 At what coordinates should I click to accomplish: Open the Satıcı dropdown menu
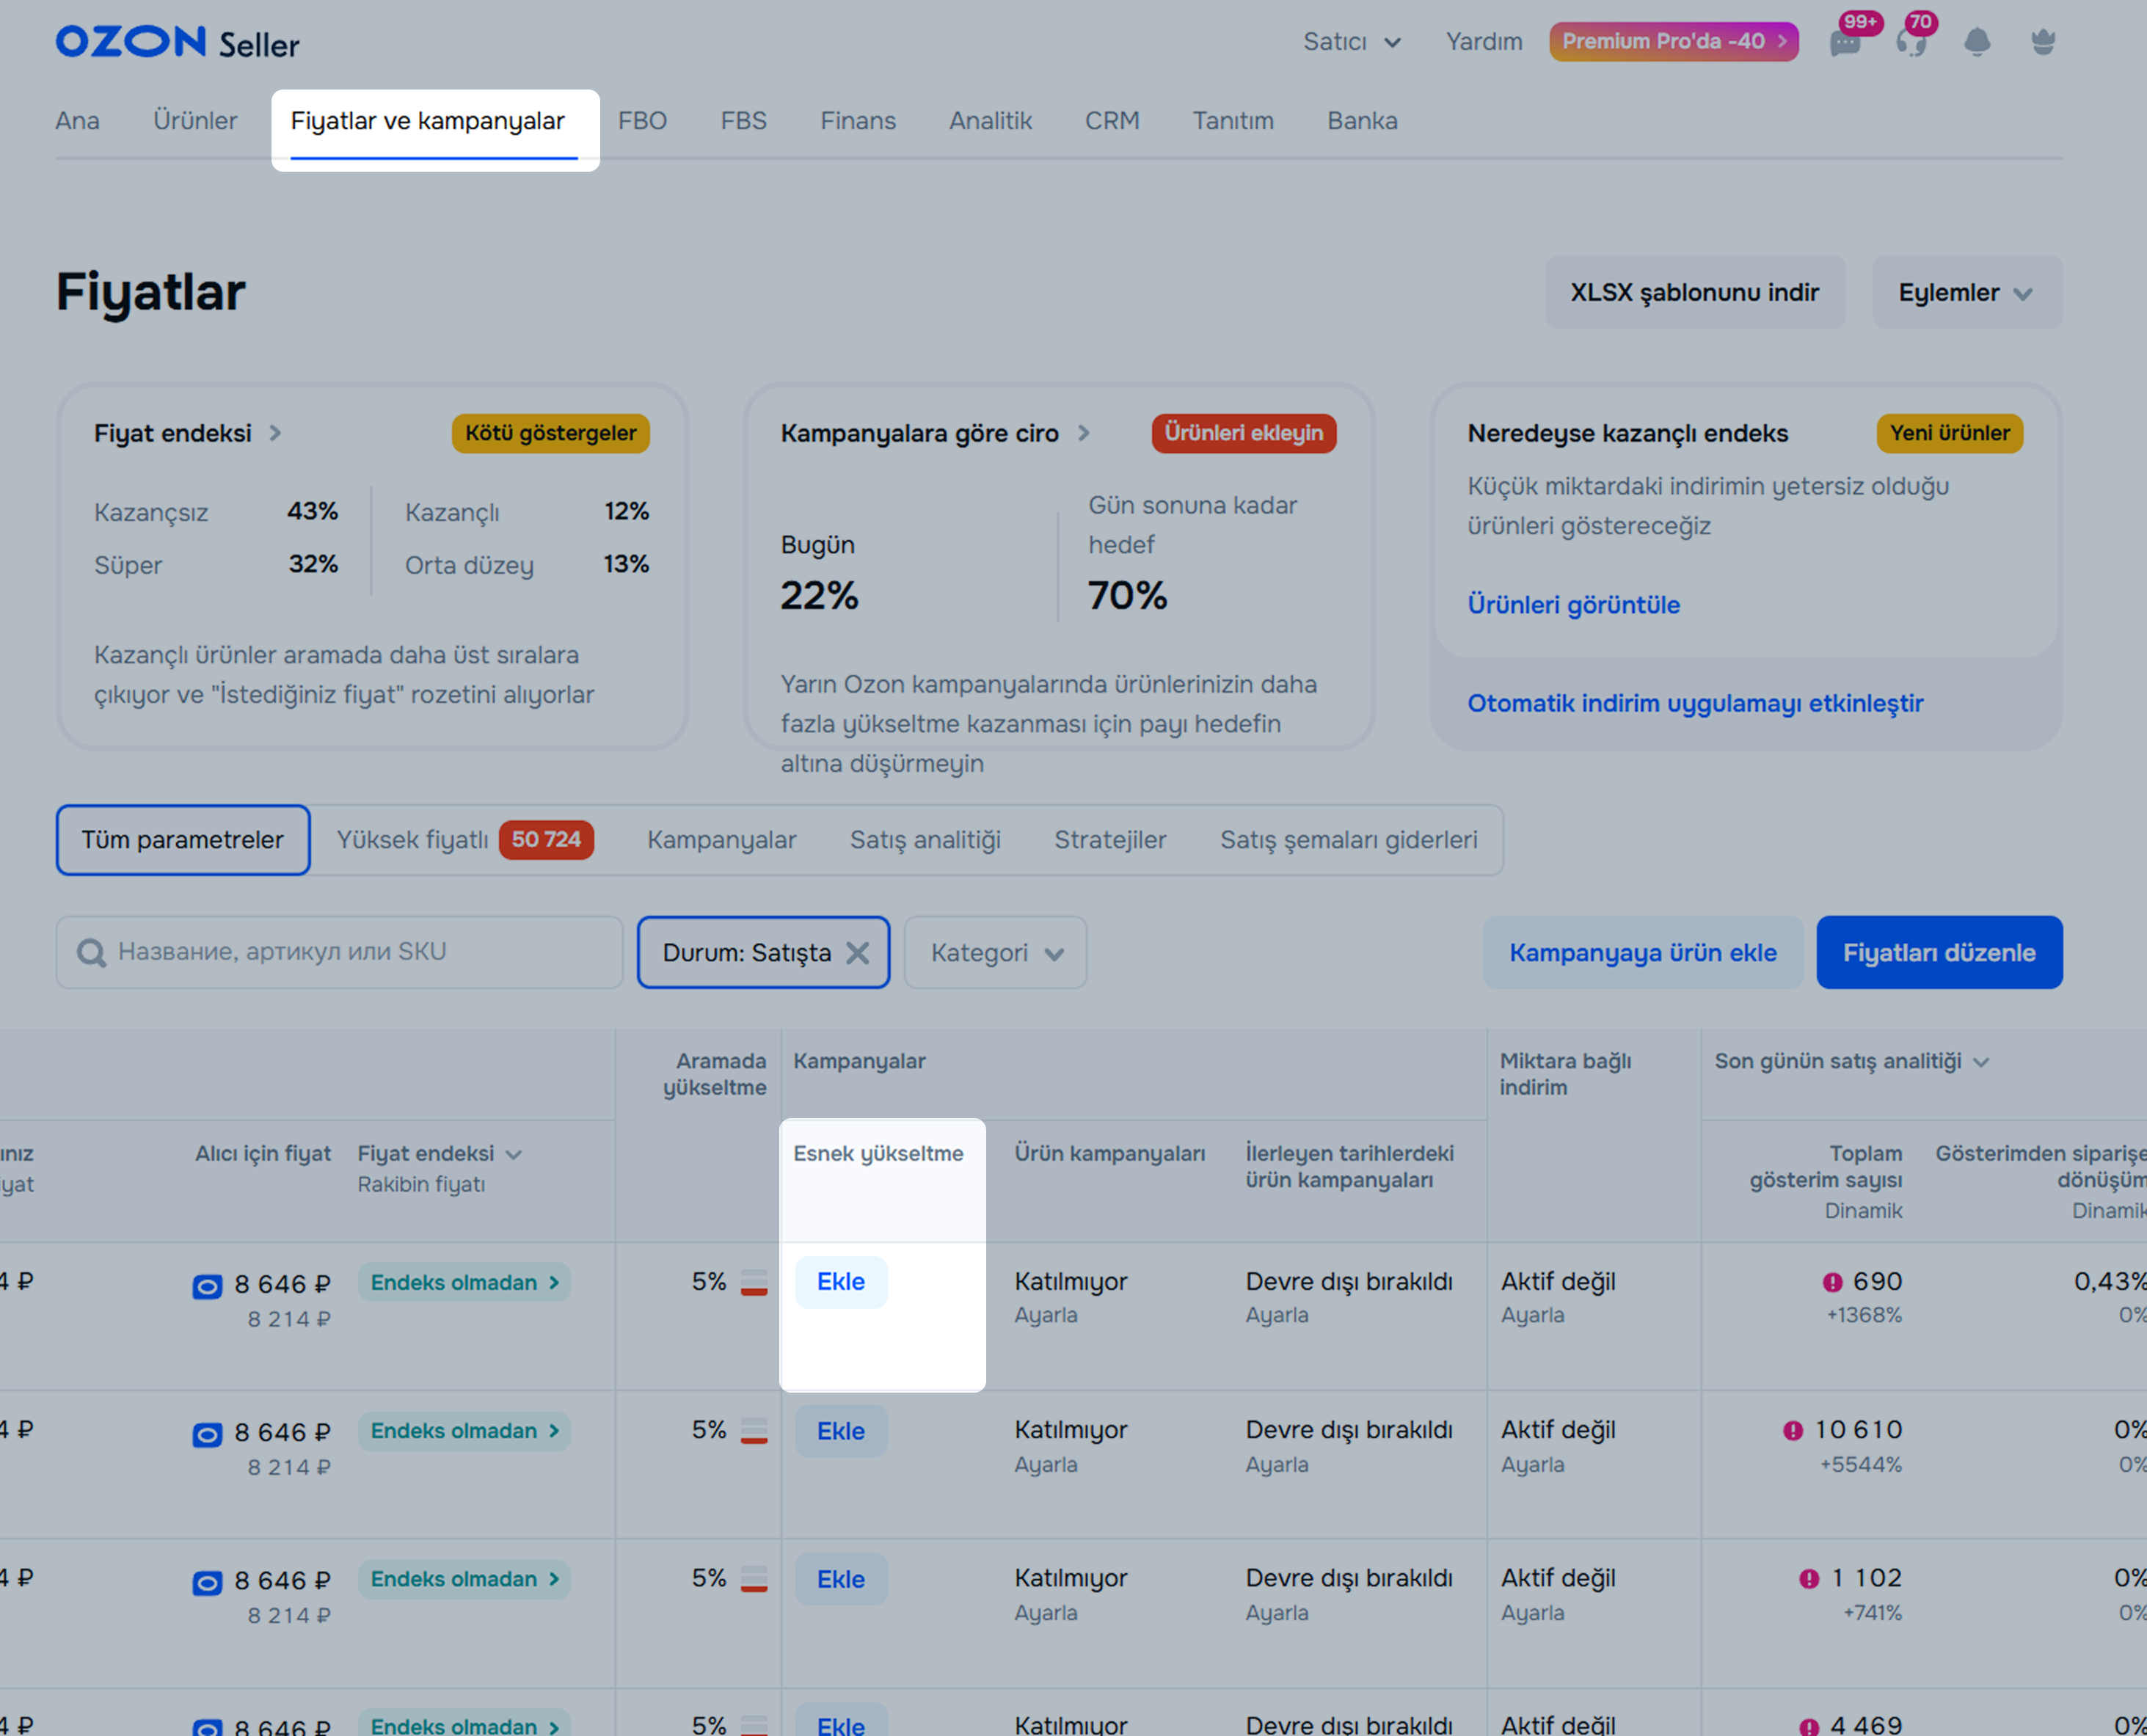tap(1351, 42)
